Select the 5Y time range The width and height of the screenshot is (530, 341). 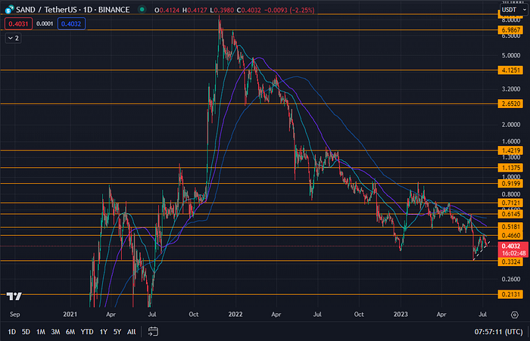pyautogui.click(x=117, y=332)
